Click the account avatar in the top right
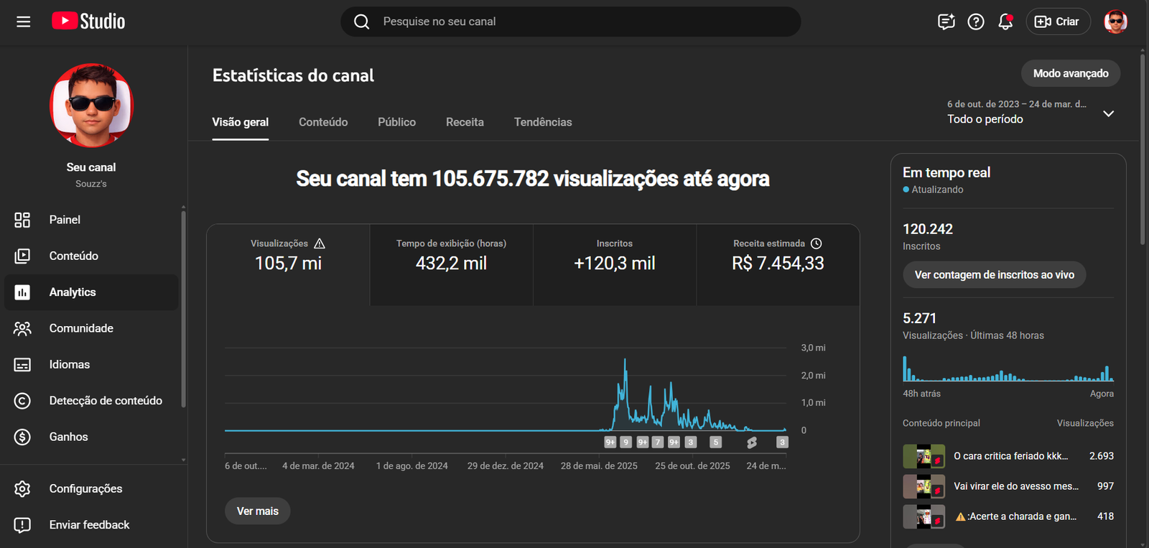The image size is (1149, 548). pos(1115,22)
